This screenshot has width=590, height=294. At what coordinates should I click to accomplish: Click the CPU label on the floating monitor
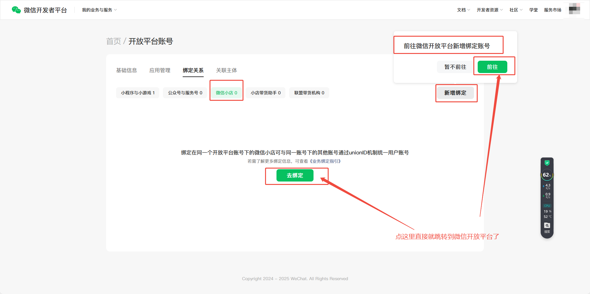pyautogui.click(x=547, y=206)
